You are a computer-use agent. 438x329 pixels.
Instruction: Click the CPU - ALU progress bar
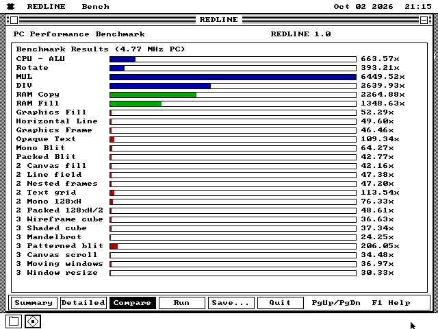tap(233, 59)
